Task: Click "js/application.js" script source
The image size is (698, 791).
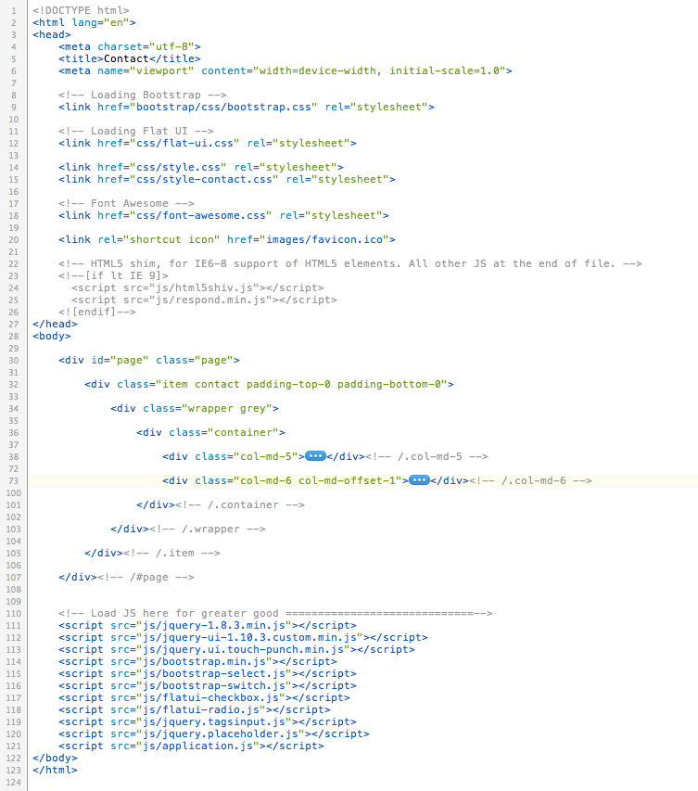Action: tap(197, 746)
